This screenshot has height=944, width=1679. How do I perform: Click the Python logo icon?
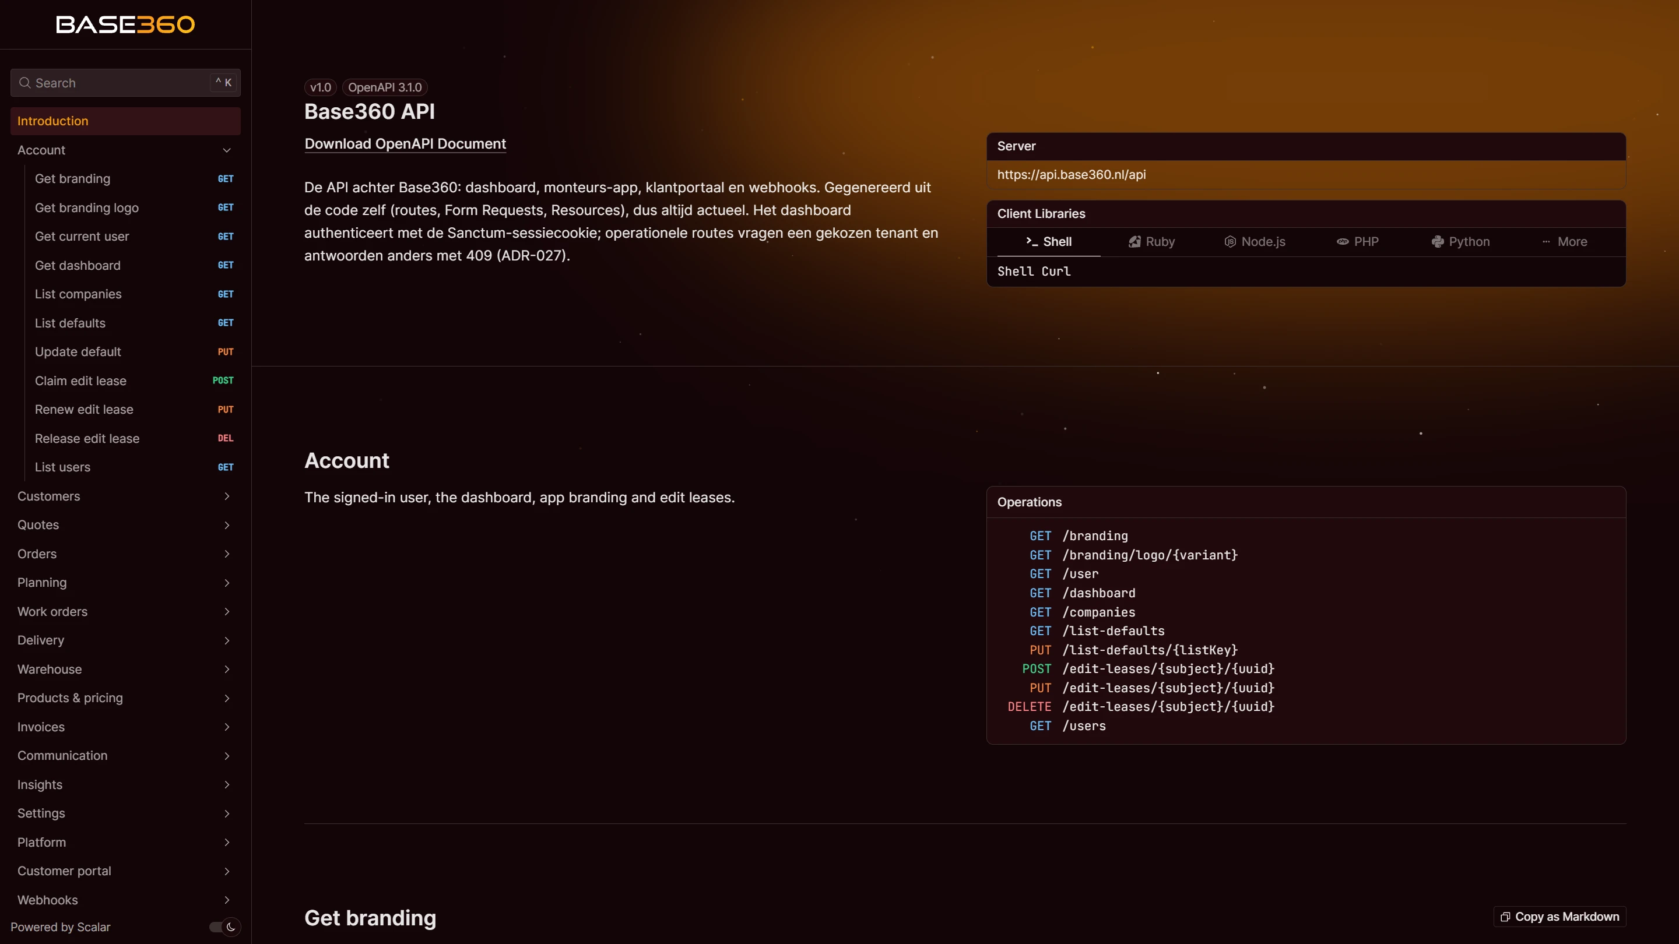pos(1438,242)
